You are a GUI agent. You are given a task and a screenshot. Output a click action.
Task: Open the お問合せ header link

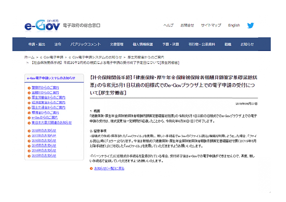pos(187,25)
